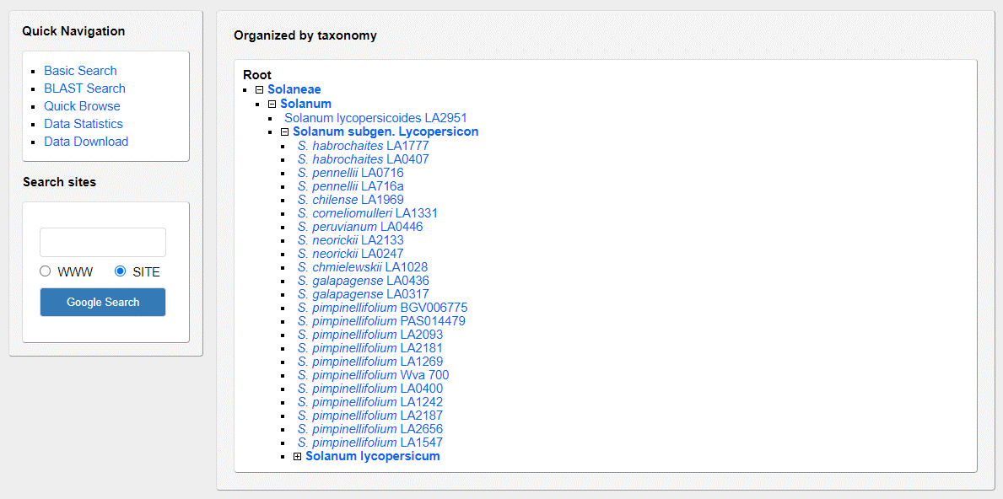Open the BLAST Search link
This screenshot has height=499, width=1003.
[x=84, y=89]
